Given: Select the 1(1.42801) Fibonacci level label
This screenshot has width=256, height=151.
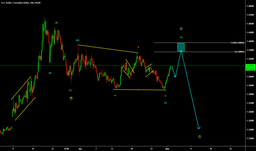Looking at the screenshot, I should click(x=239, y=52).
